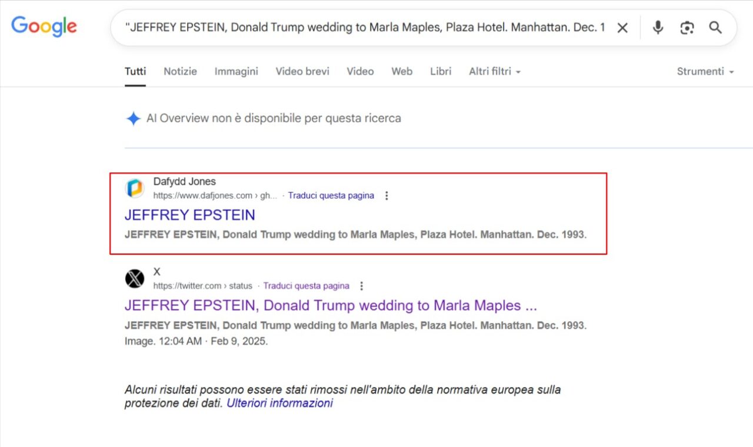Click the 'Alcuni risultati possono essere stati rimossi' notice

click(x=342, y=396)
